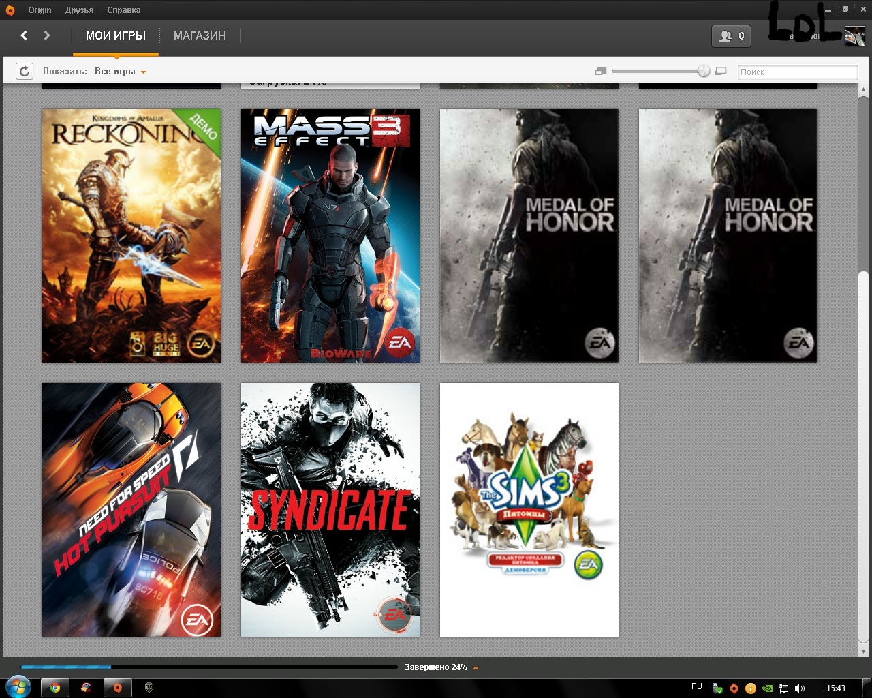Expand the Все игры filter dropdown

121,72
